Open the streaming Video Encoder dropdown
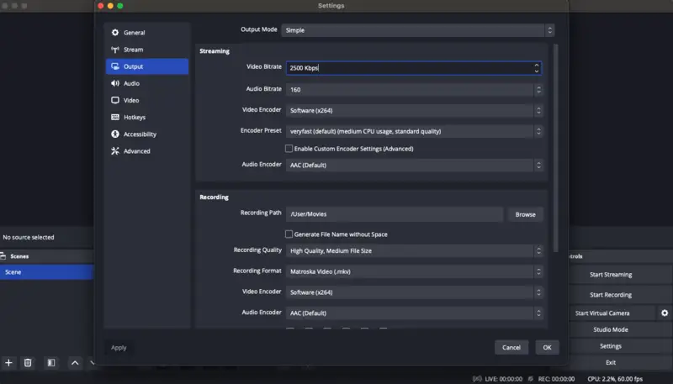This screenshot has width=673, height=384. (414, 111)
